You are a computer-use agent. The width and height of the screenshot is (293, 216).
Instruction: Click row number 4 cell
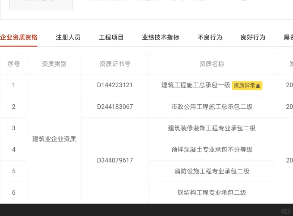(14, 150)
